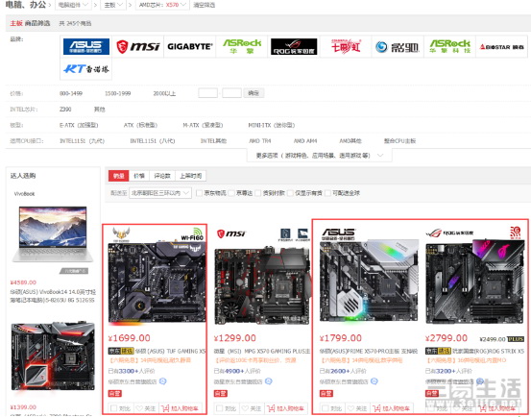
Task: Open the MSI MPG X570 motherboard image
Action: point(262,278)
